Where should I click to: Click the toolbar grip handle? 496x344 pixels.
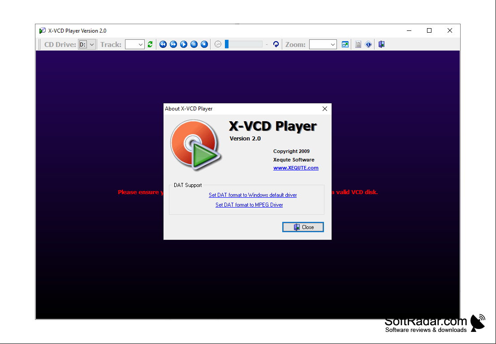click(39, 45)
